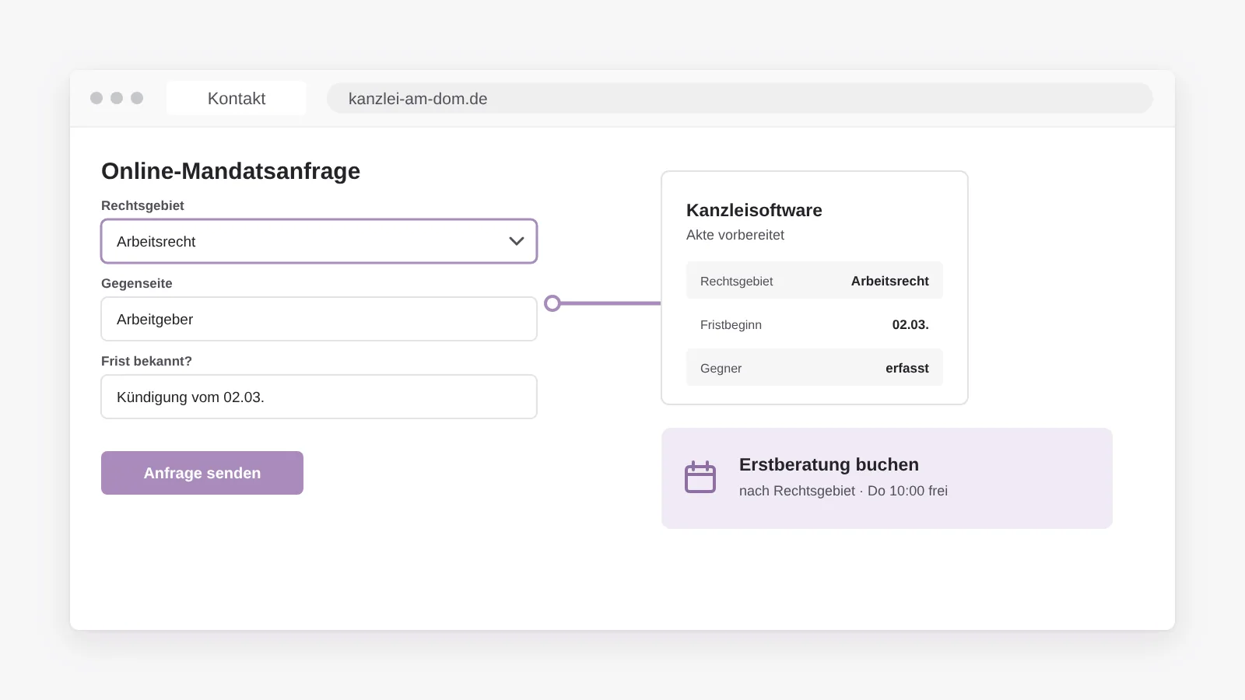
Task: Click the Frist bekannt field
Action: click(x=319, y=397)
